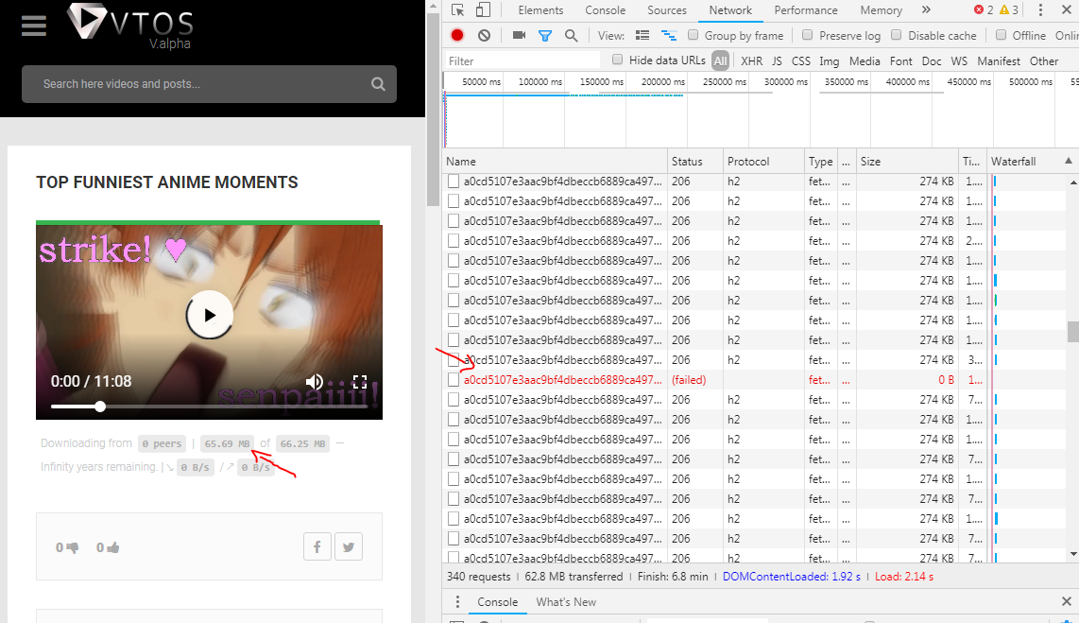Mute the video volume icon
Screen dimensions: 1079x623
315,381
